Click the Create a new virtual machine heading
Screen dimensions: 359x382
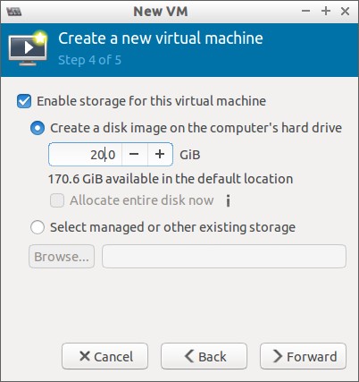click(x=161, y=38)
